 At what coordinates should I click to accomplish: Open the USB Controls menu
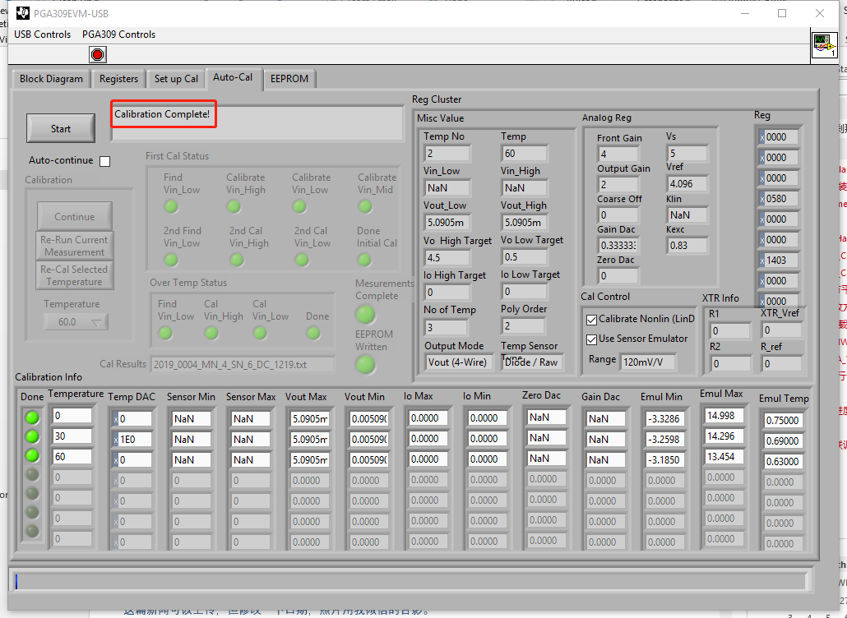[42, 35]
